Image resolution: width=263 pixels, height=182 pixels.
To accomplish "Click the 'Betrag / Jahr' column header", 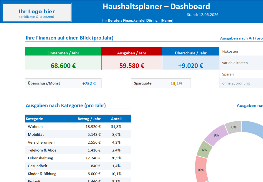I will coord(89,119).
